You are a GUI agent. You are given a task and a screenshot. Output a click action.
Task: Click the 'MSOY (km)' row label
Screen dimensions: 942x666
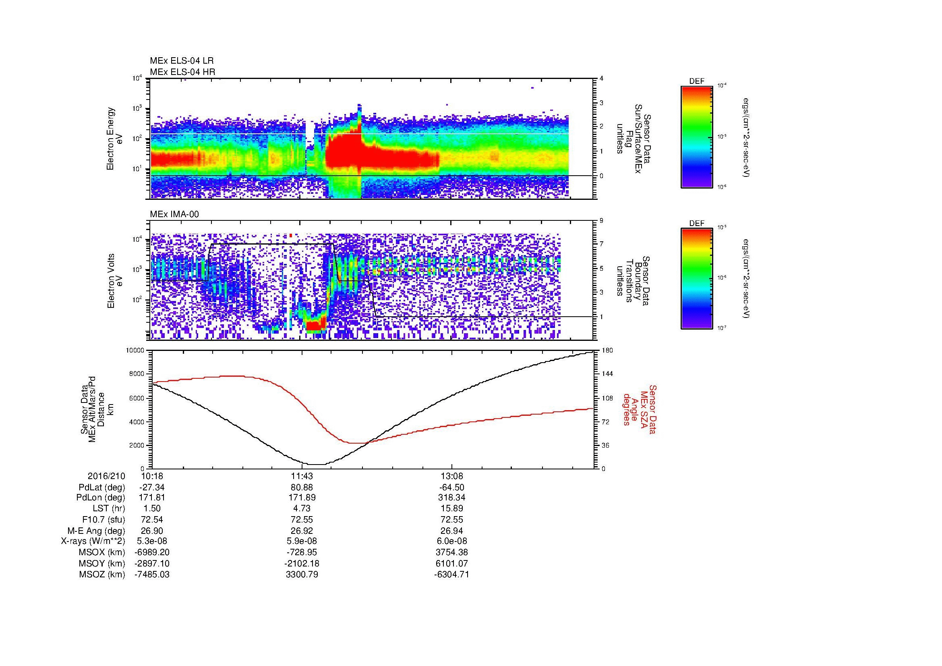102,563
